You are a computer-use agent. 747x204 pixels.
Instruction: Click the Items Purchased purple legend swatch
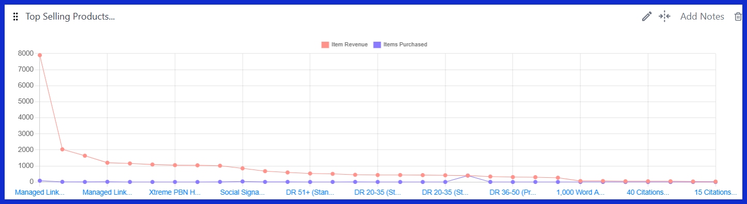tap(377, 44)
